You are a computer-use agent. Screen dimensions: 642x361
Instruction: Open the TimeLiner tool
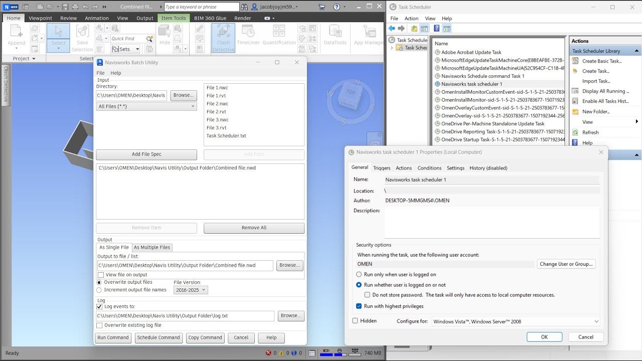pyautogui.click(x=248, y=35)
